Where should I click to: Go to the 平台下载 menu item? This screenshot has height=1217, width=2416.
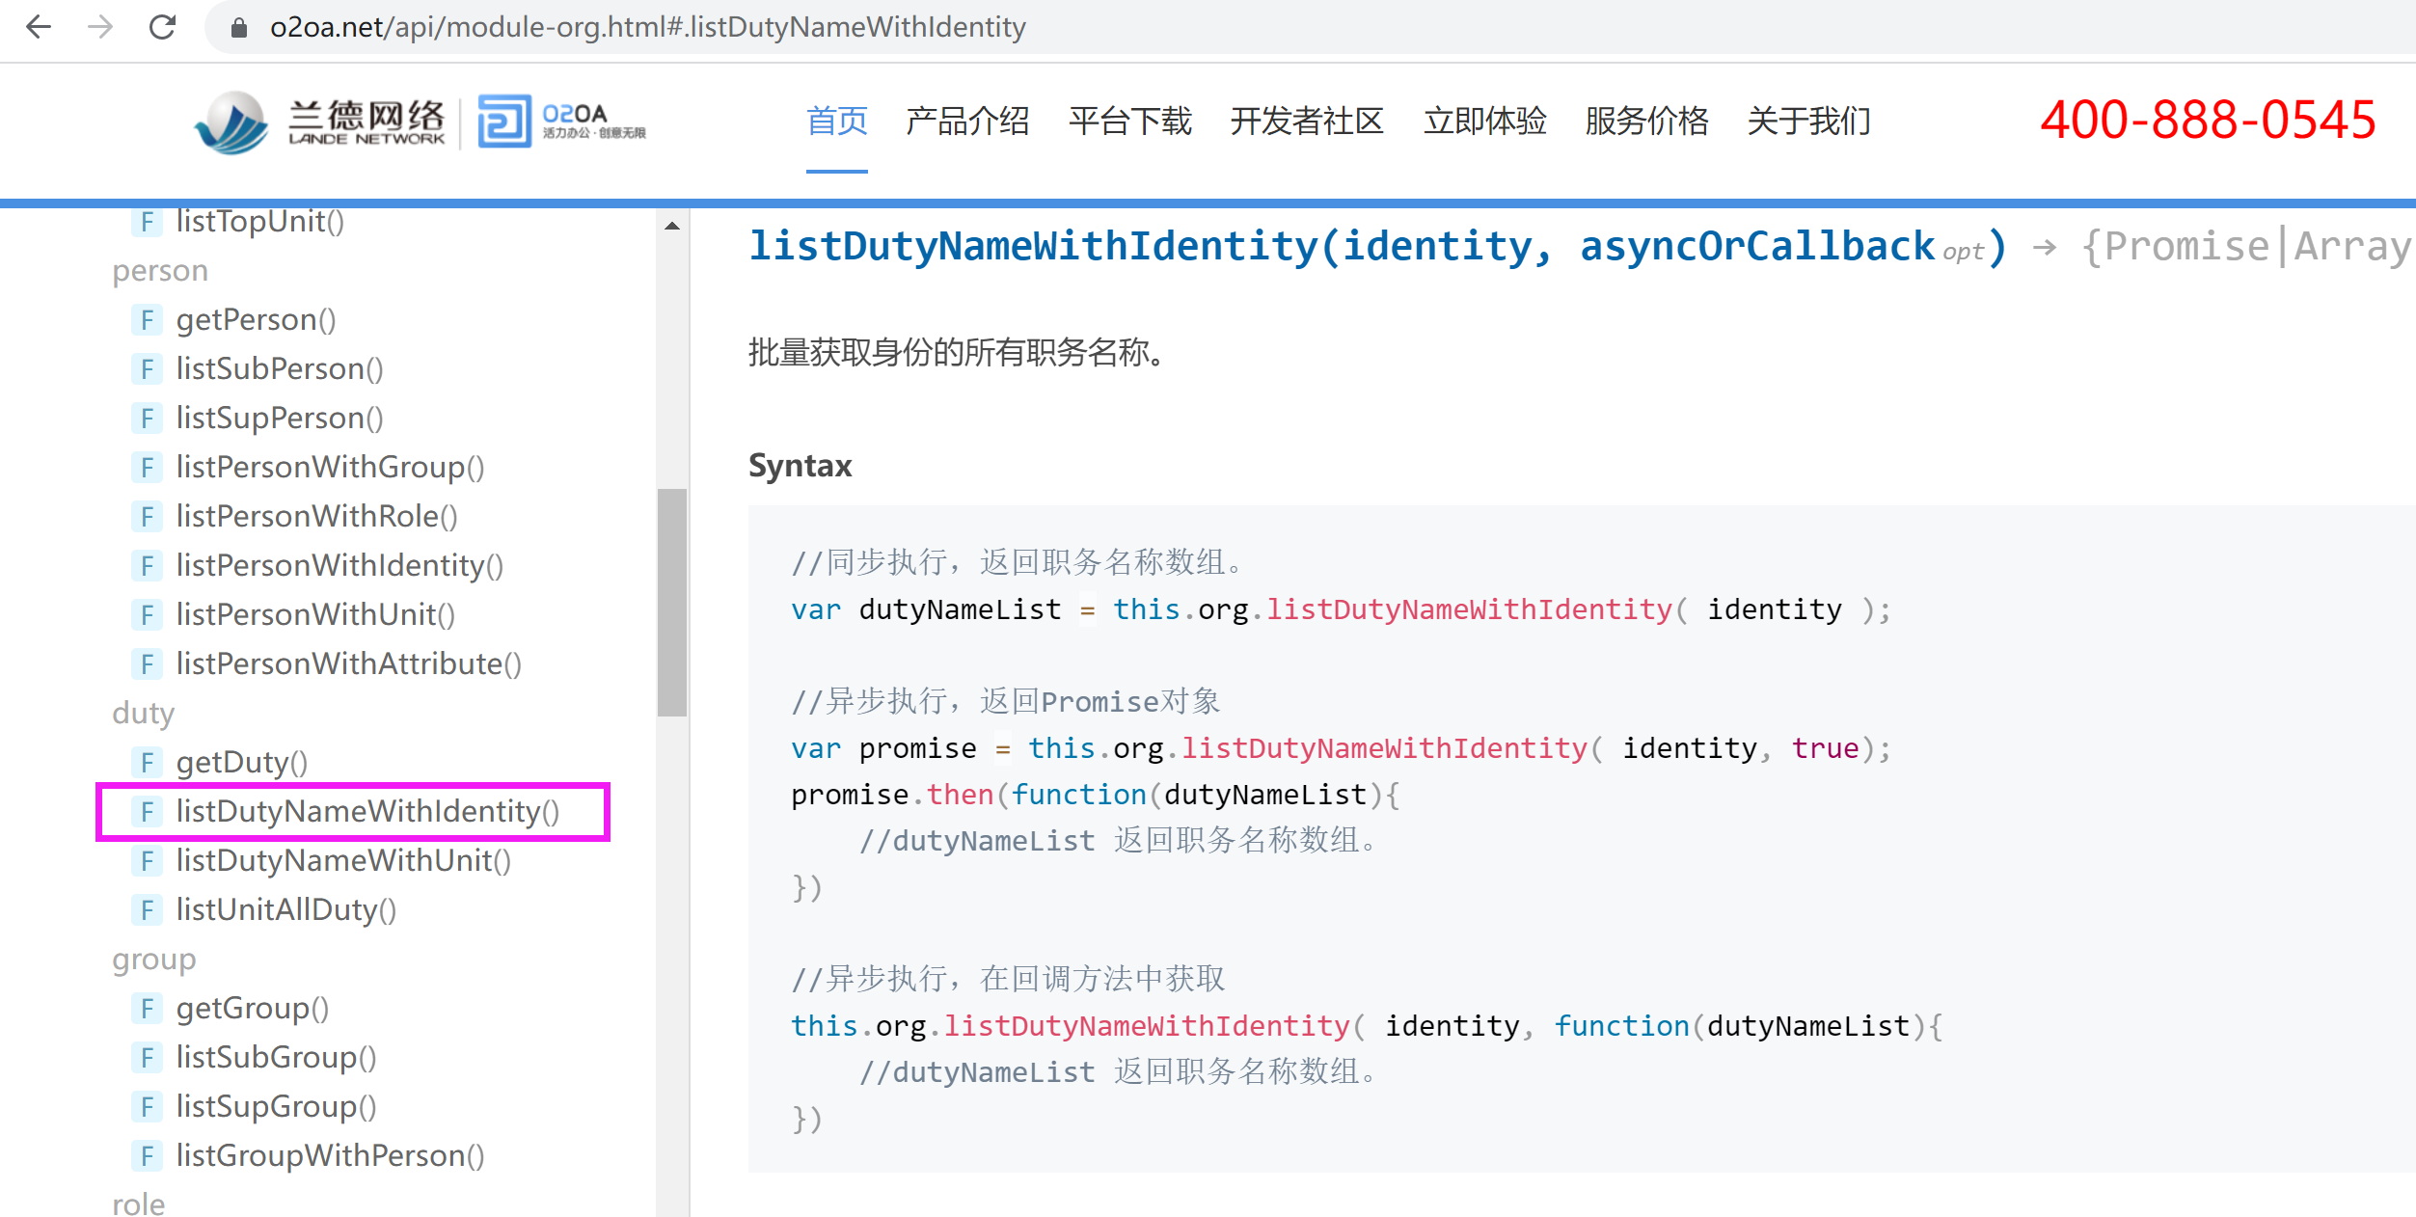click(x=1129, y=122)
